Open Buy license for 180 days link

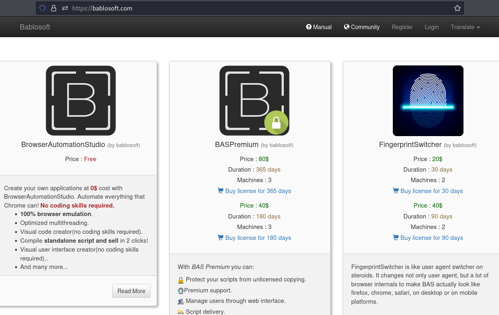(258, 237)
